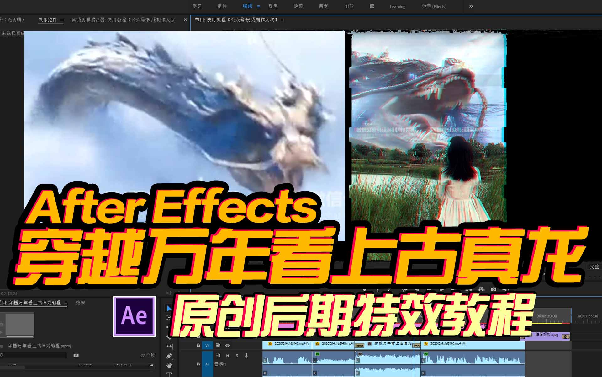602x377 pixels.
Task: Toggle sync lock for track A1
Action: pos(218,355)
